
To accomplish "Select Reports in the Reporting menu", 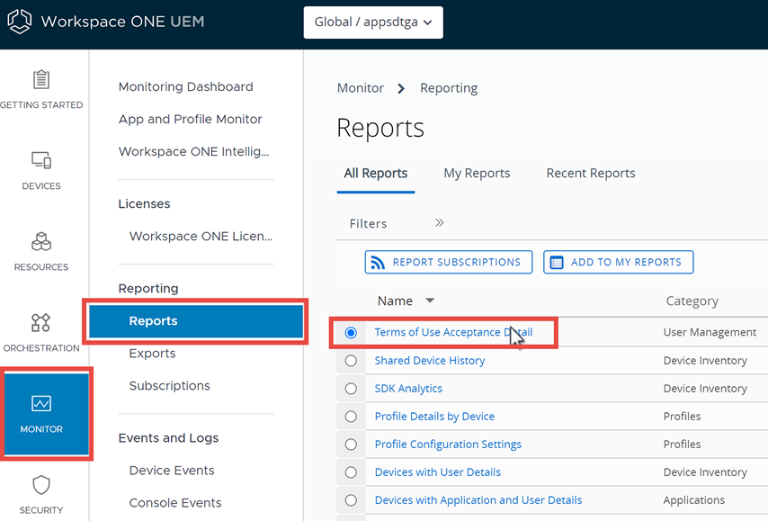I will click(x=196, y=321).
